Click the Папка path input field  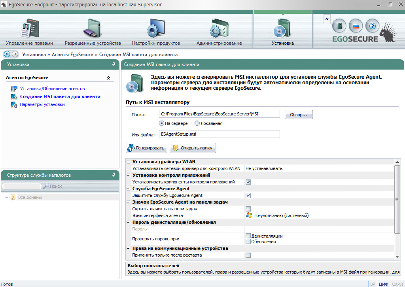coord(219,114)
